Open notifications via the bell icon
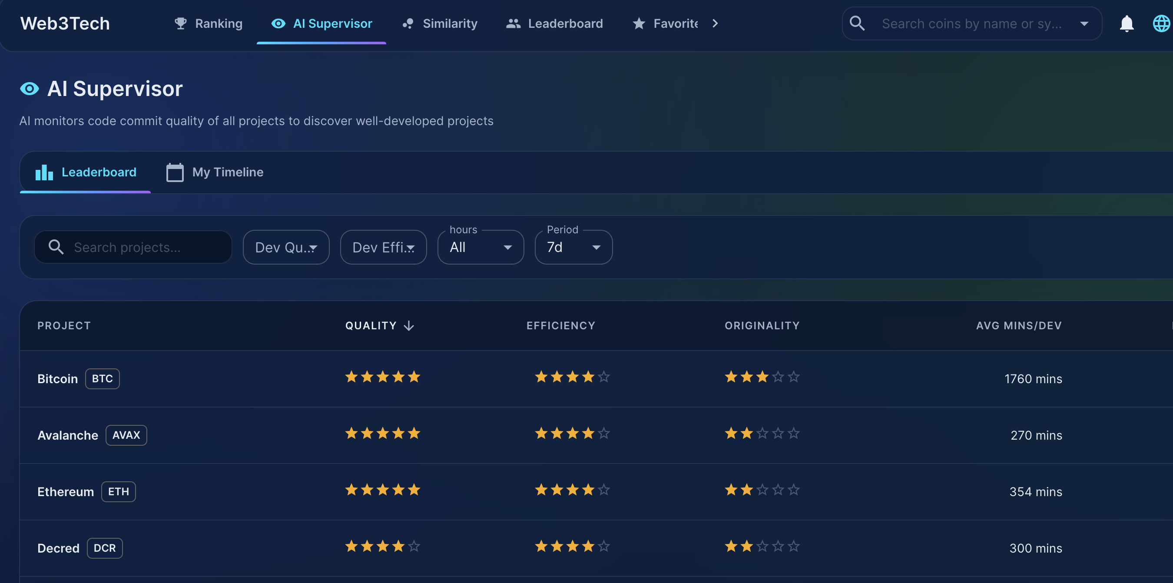The height and width of the screenshot is (583, 1173). pos(1126,23)
